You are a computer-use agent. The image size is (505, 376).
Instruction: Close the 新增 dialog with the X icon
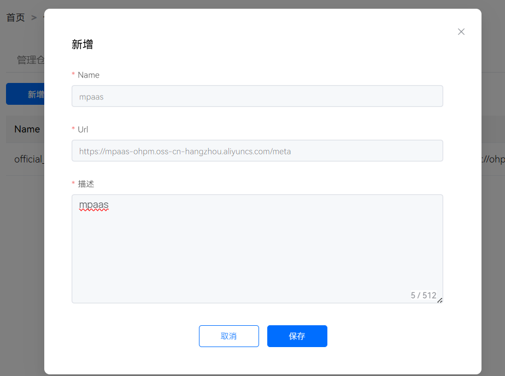click(x=461, y=32)
